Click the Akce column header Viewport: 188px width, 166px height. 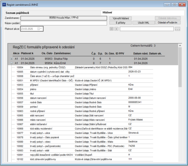pos(16,54)
